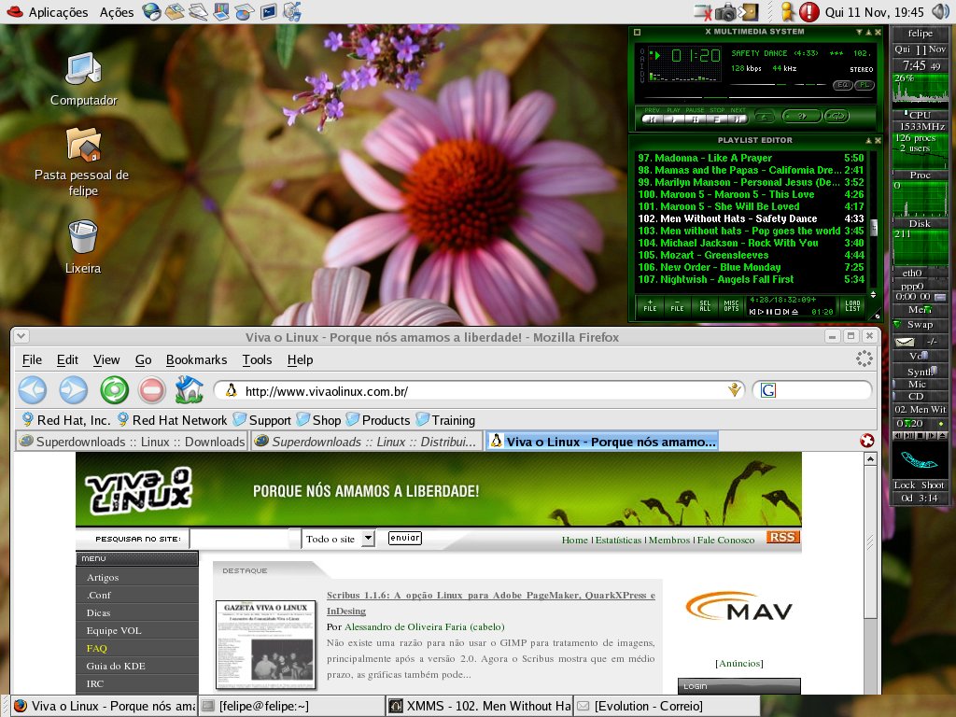Reload the page with green refresh icon

[x=114, y=390]
